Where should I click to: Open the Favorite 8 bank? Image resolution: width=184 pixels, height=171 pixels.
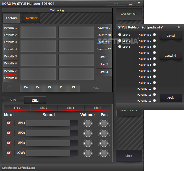(x=10, y=78)
